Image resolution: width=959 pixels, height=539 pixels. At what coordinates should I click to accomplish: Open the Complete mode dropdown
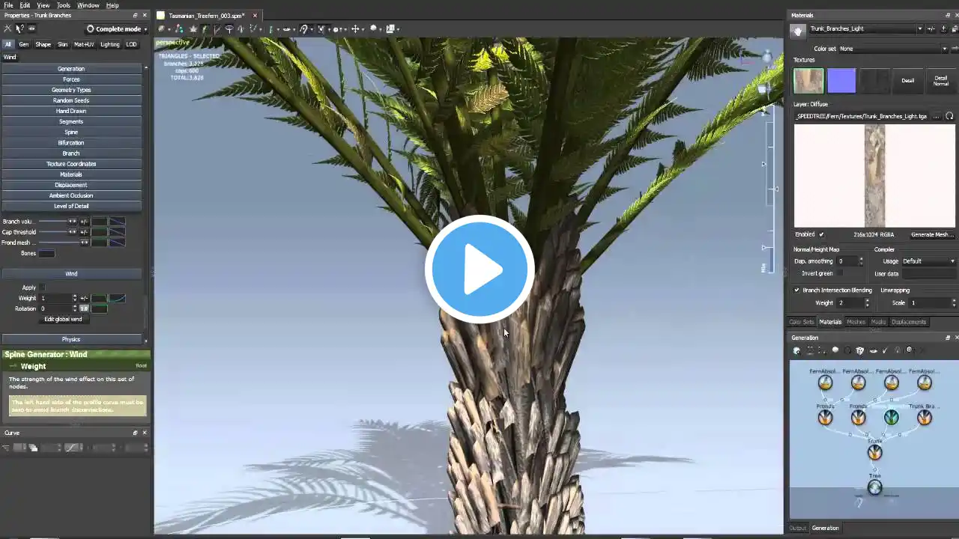click(x=117, y=28)
